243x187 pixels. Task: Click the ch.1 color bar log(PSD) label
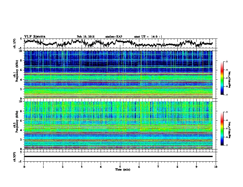(x=229, y=80)
